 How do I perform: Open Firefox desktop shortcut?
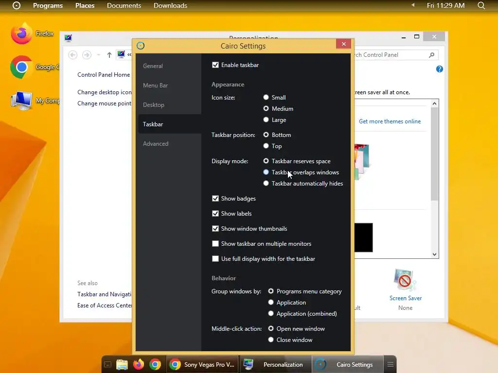pos(21,34)
